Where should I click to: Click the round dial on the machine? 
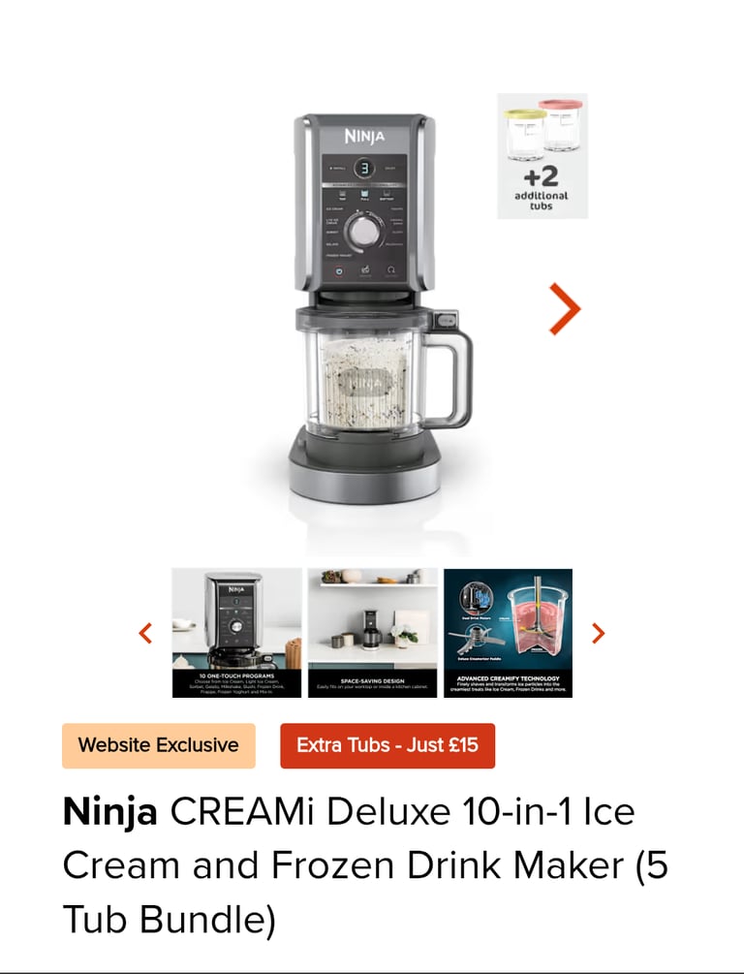[363, 233]
